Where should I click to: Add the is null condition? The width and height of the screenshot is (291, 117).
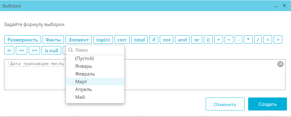(x=51, y=50)
